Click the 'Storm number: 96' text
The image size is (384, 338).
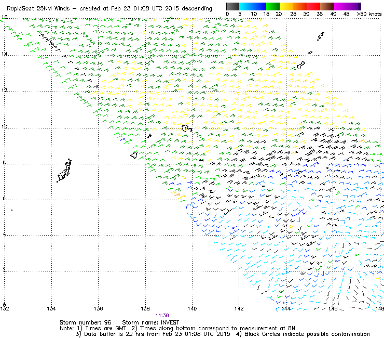[86, 322]
